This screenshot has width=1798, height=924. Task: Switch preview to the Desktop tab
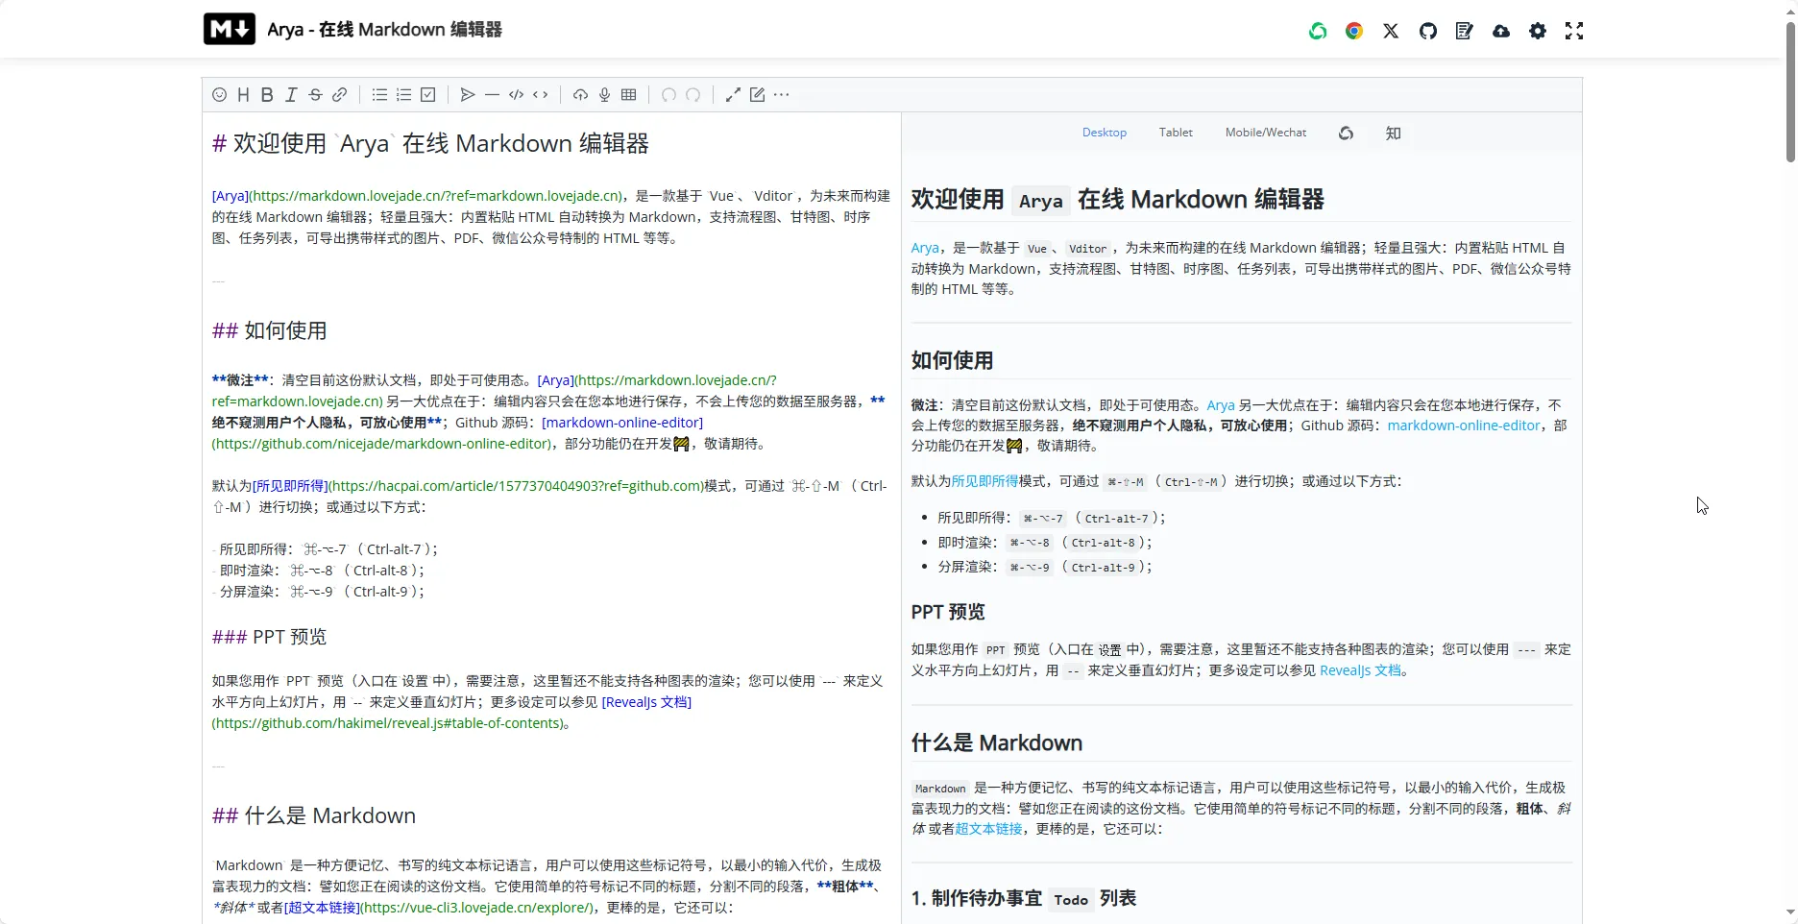coord(1105,133)
